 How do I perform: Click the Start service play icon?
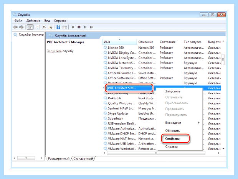coord(73,27)
